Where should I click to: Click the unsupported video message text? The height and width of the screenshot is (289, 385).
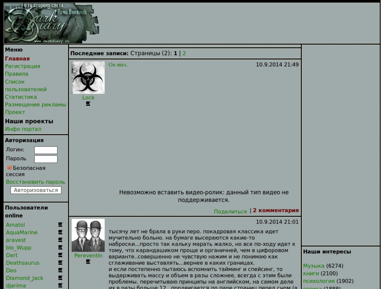(204, 196)
